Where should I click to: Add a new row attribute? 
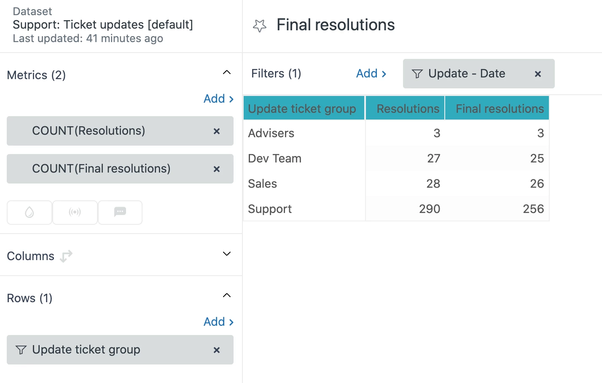218,322
